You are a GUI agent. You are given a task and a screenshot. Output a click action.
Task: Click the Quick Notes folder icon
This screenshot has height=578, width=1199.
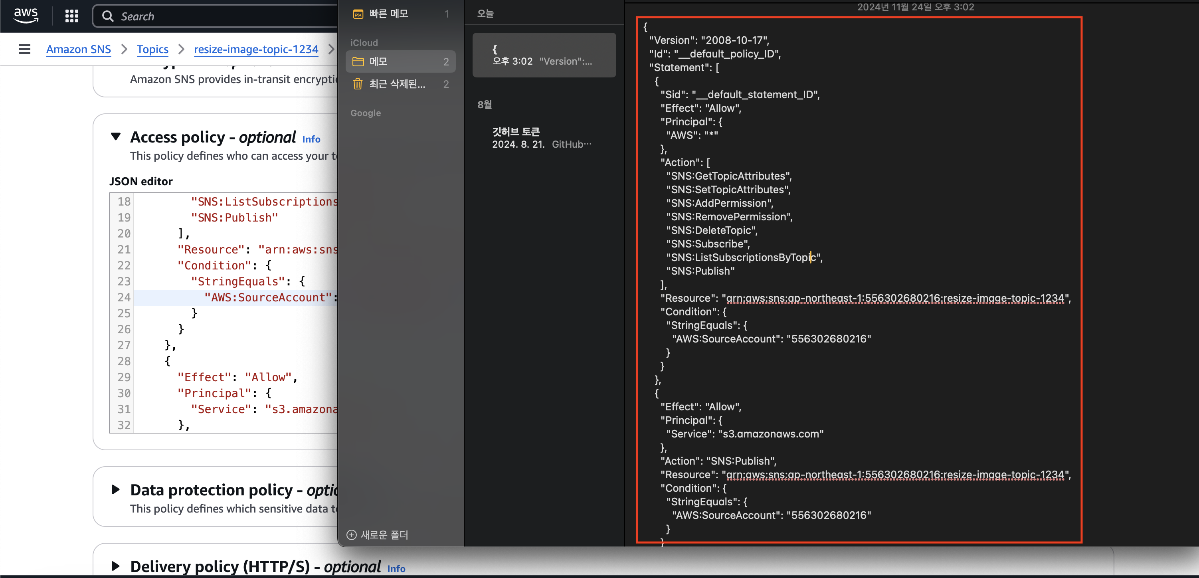tap(358, 14)
